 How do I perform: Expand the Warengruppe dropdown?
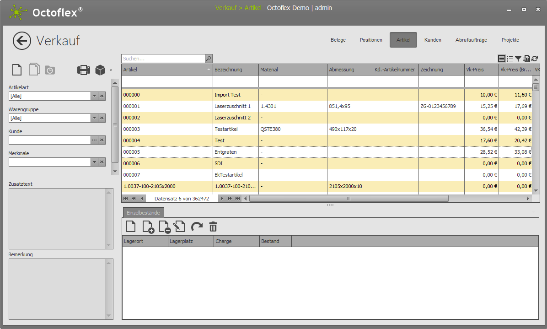click(94, 118)
